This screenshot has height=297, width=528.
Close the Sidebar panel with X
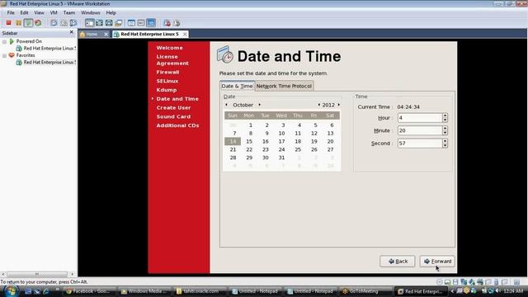tap(72, 32)
